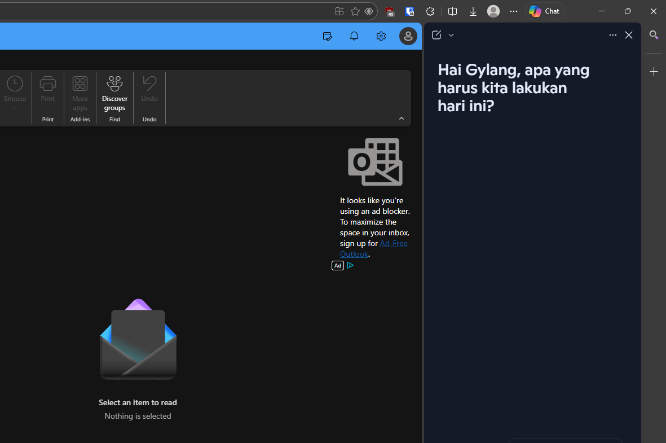The height and width of the screenshot is (443, 666).
Task: Start a new Copilot chat
Action: (x=436, y=35)
